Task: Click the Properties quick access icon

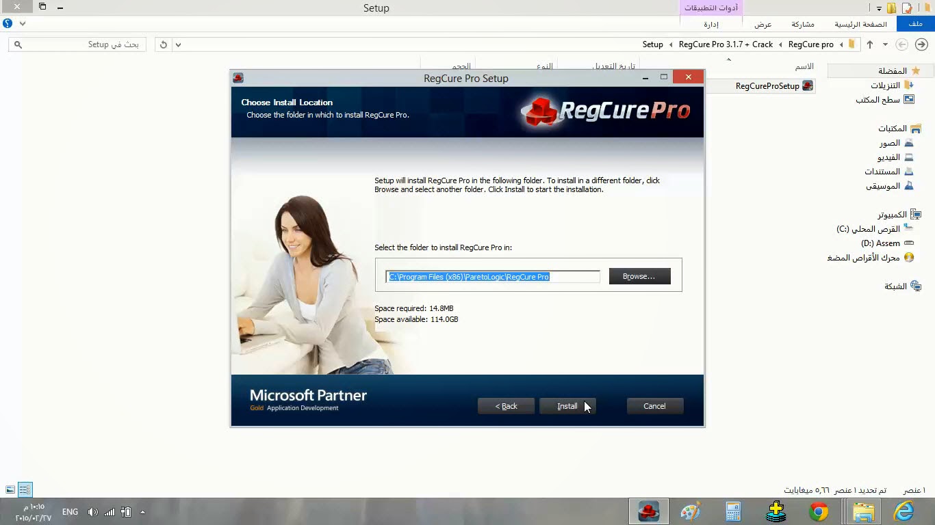Action: click(x=908, y=8)
